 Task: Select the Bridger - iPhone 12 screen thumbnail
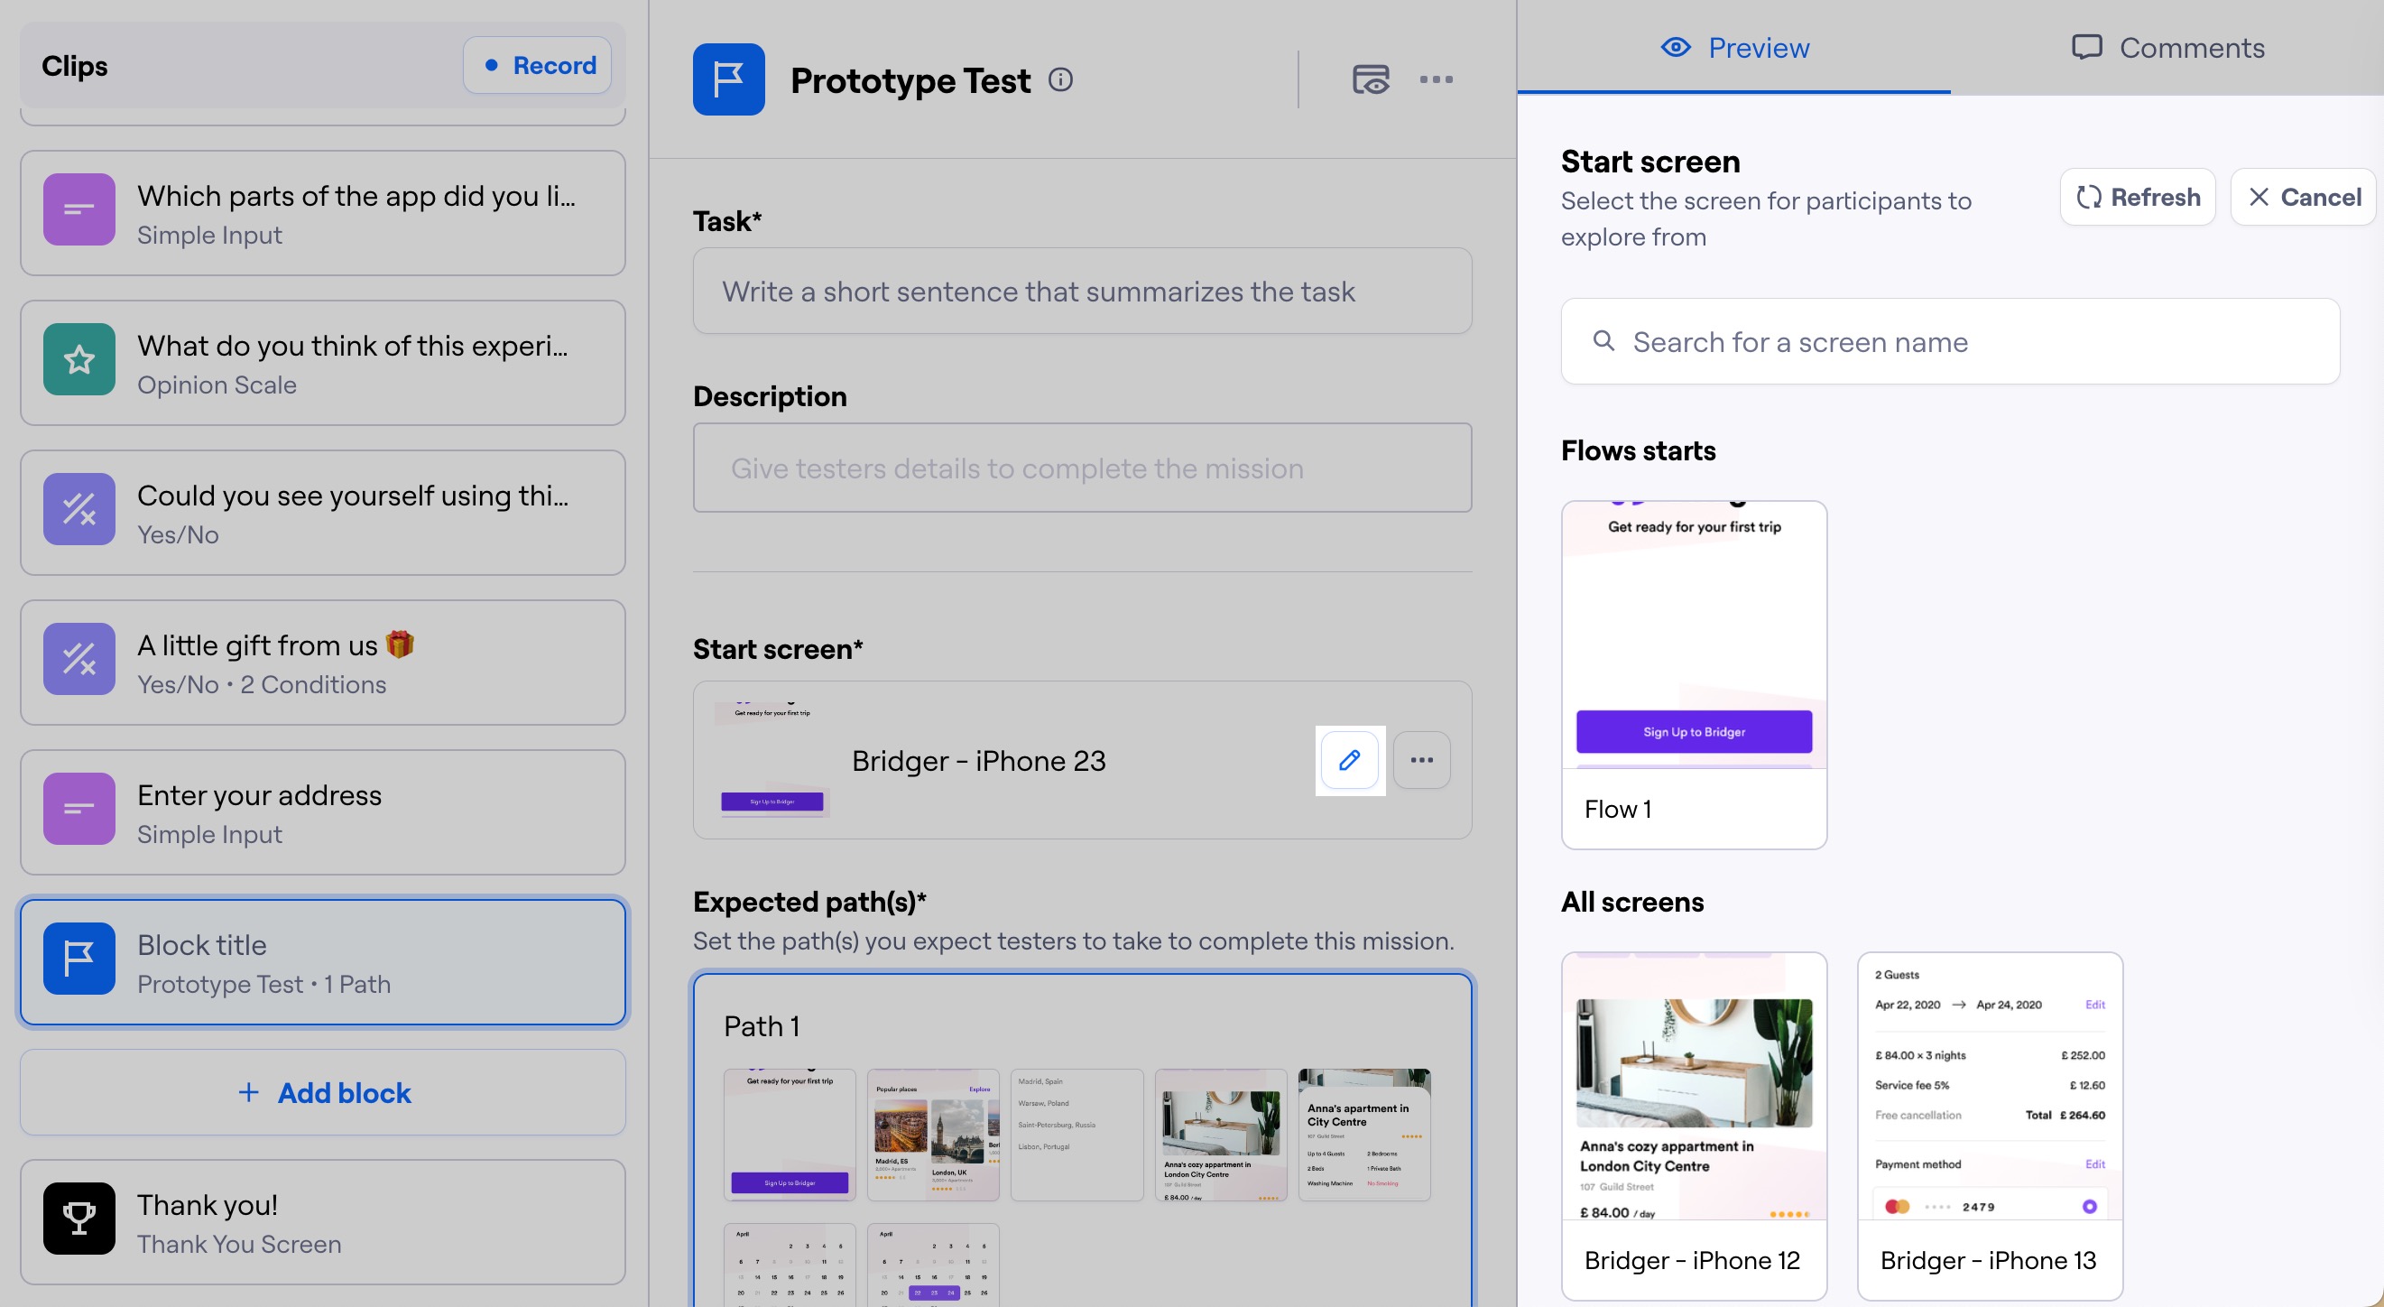(1694, 1092)
